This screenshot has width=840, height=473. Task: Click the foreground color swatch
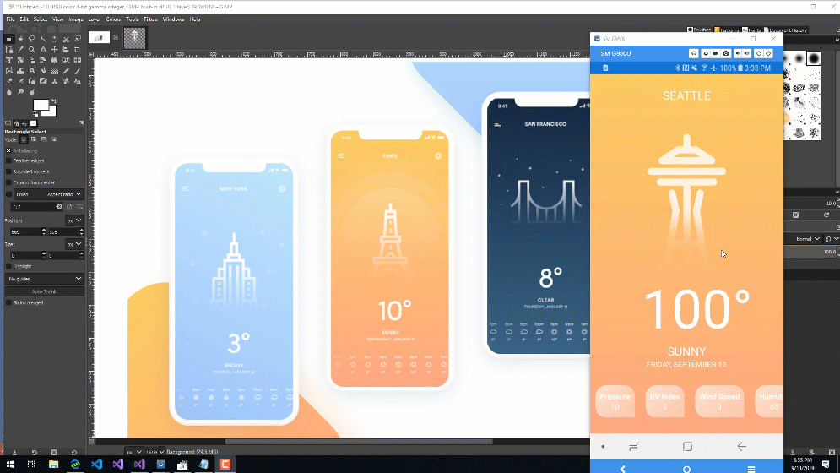41,105
